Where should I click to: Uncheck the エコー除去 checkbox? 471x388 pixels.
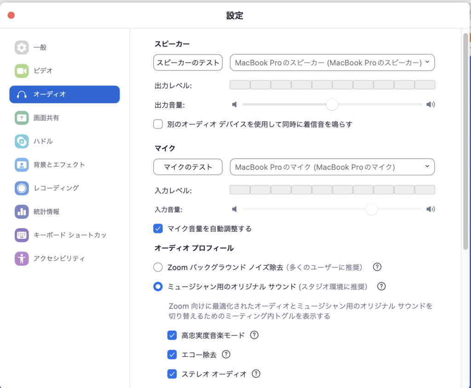tap(172, 354)
